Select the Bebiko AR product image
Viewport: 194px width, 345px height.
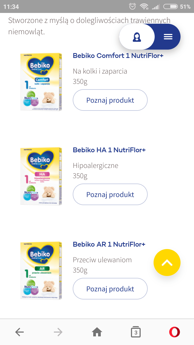[x=41, y=270]
